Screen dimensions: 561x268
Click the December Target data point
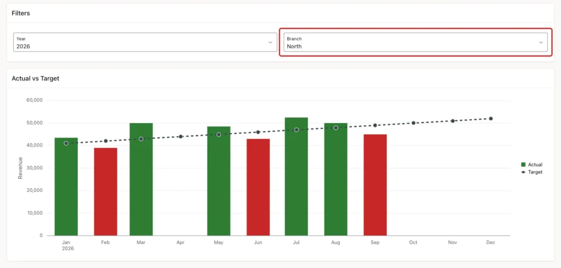coord(491,119)
